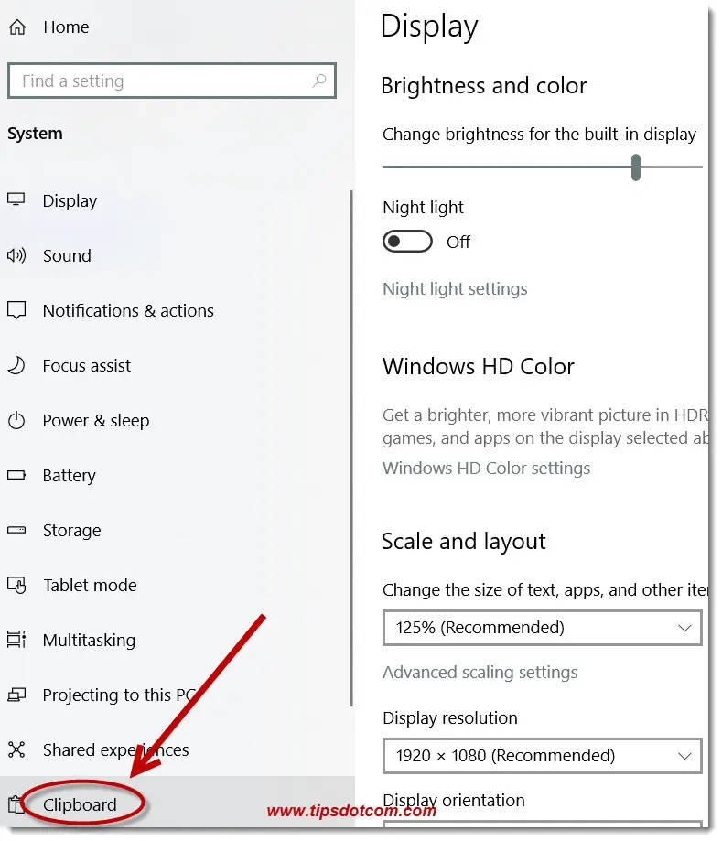Click the Multitasking icon
Image resolution: width=722 pixels, height=841 pixels.
(16, 640)
